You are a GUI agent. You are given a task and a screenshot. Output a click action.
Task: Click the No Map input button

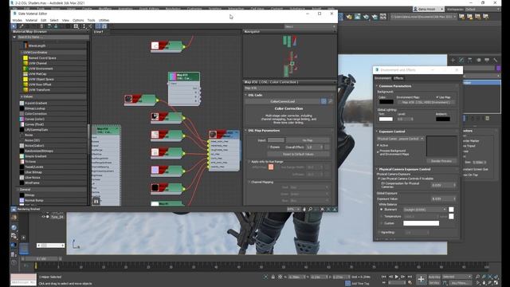[x=308, y=140]
